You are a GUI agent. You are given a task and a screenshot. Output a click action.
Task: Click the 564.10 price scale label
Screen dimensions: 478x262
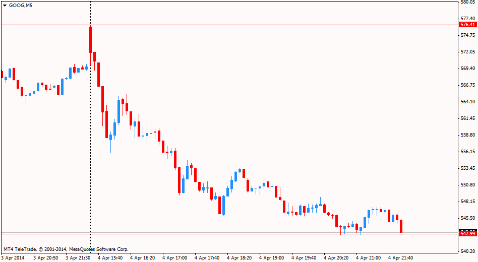tap(468, 102)
